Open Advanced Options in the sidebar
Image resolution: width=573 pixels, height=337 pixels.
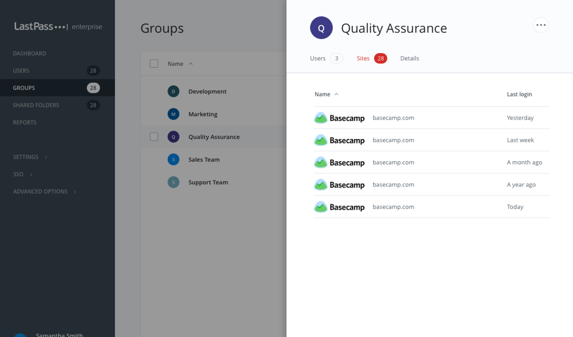pos(40,191)
